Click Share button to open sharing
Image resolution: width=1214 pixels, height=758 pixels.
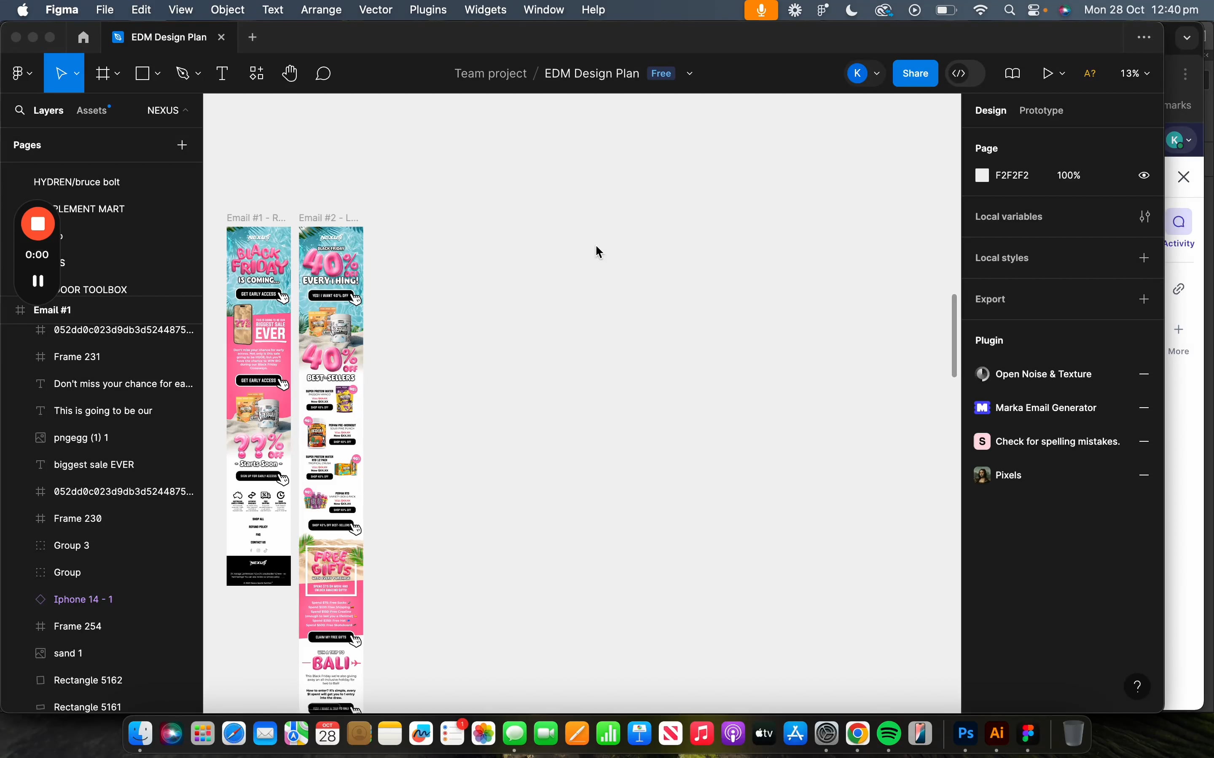pos(915,72)
